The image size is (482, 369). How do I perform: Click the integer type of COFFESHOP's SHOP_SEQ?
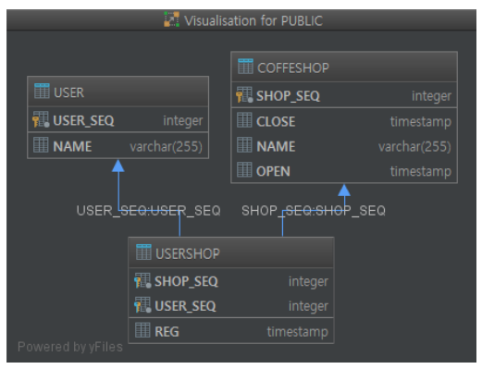pyautogui.click(x=431, y=96)
